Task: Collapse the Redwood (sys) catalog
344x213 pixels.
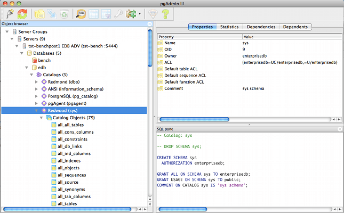Action: 36,111
